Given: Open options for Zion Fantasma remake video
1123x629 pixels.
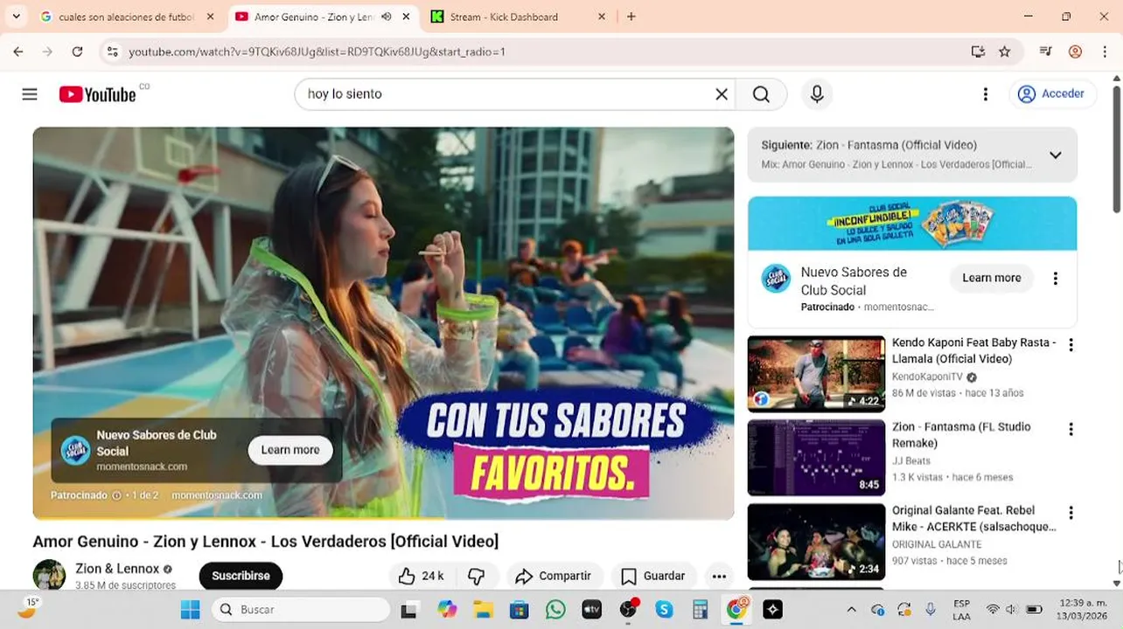Looking at the screenshot, I should [1071, 429].
